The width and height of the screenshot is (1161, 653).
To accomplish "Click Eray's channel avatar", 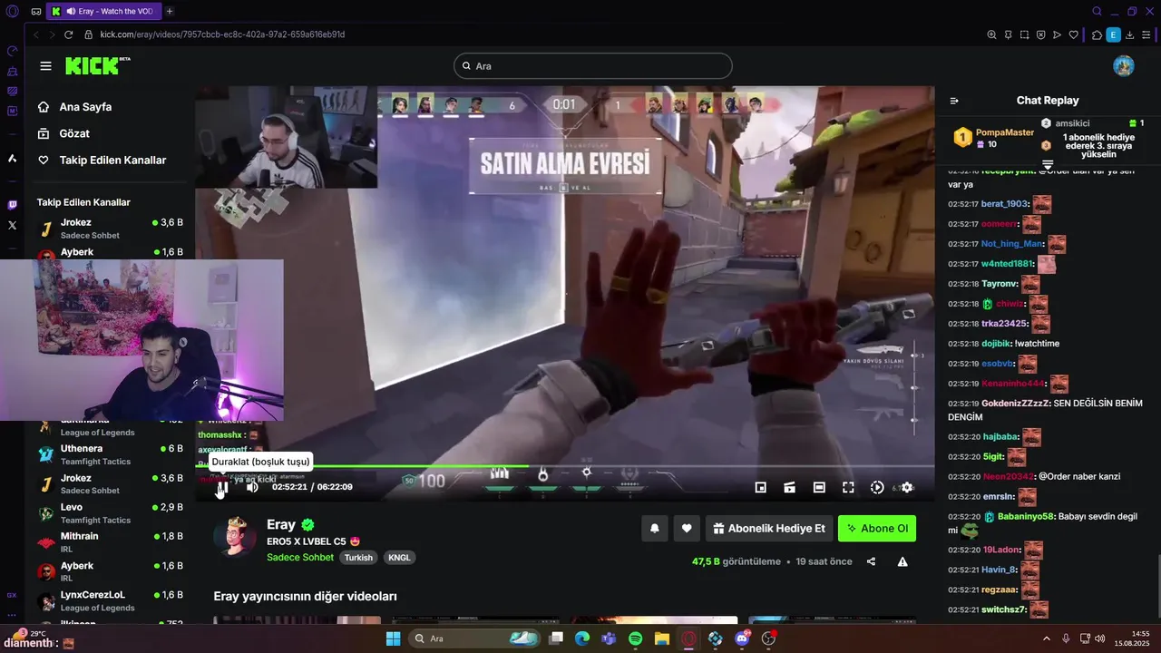I will 235,538.
